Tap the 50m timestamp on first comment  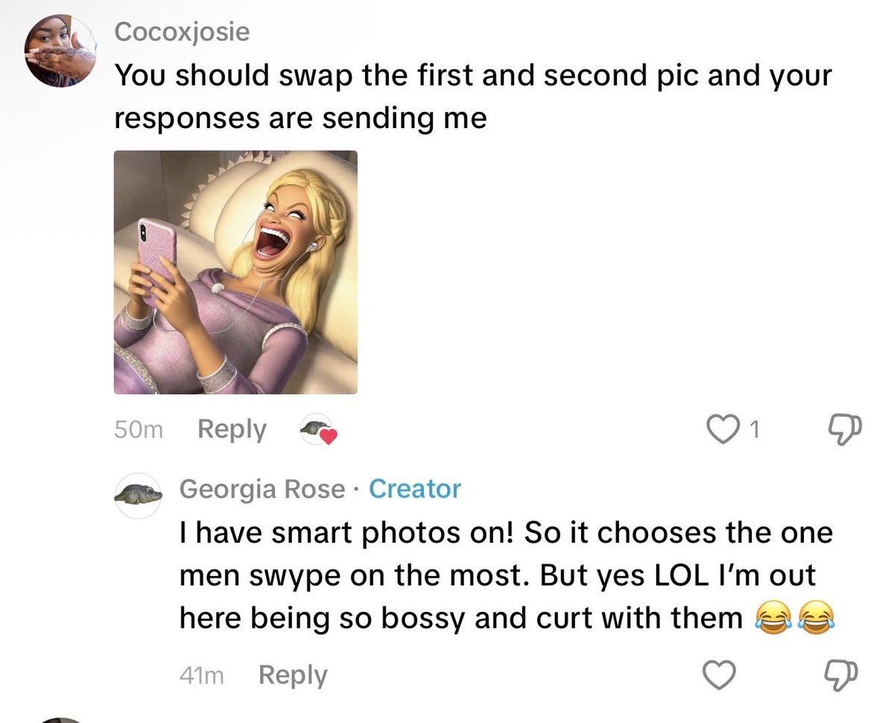point(139,430)
